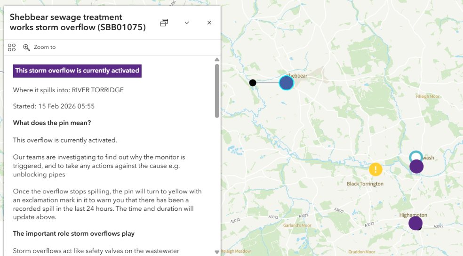
Task: Zoom to the Shebbear overflow feature
Action: coord(40,47)
